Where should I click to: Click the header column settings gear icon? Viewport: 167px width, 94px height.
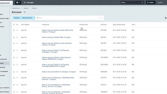tap(17, 25)
